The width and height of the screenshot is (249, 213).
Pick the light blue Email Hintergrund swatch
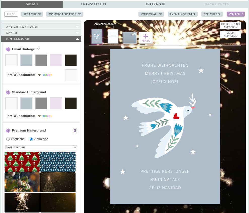tap(26, 60)
